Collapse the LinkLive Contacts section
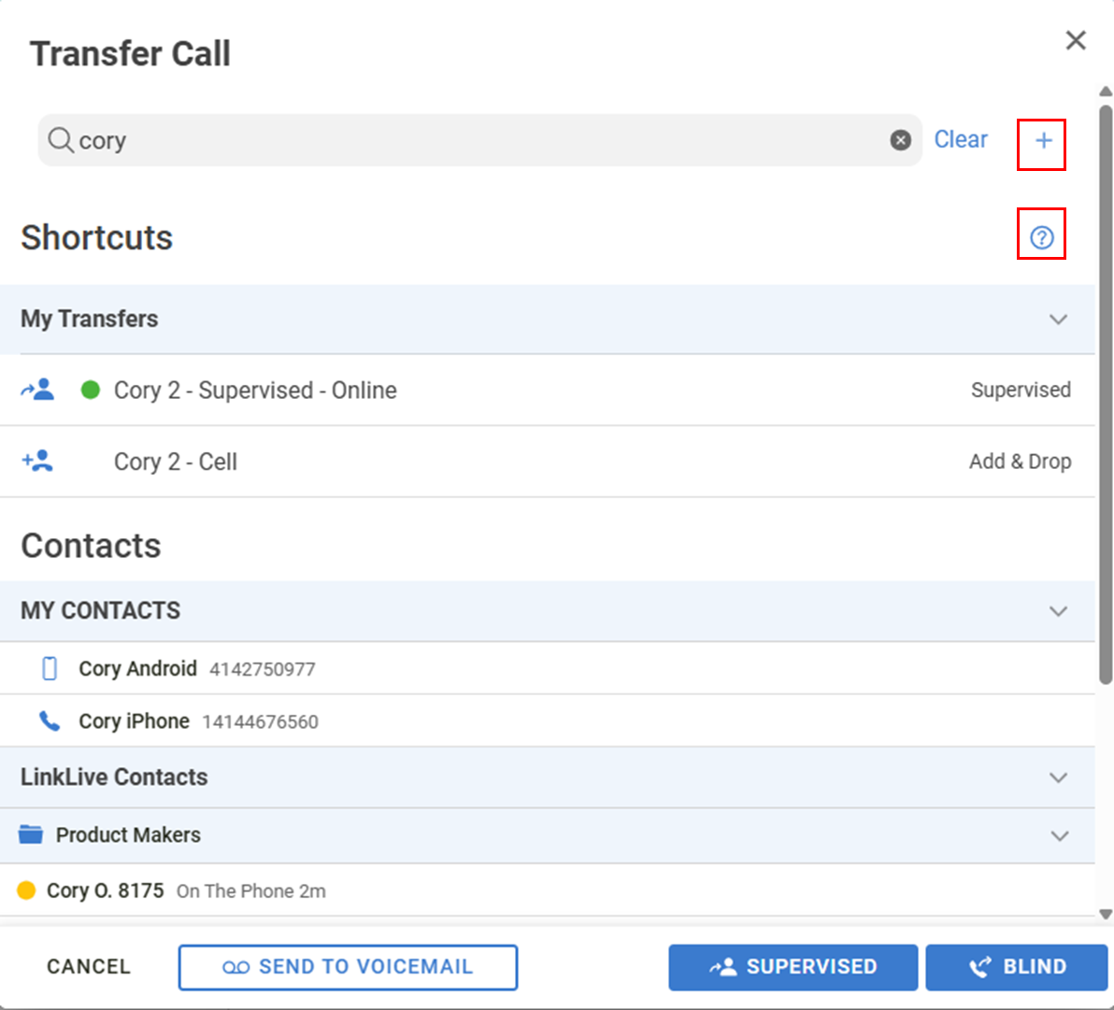This screenshot has height=1010, width=1114. tap(1058, 777)
